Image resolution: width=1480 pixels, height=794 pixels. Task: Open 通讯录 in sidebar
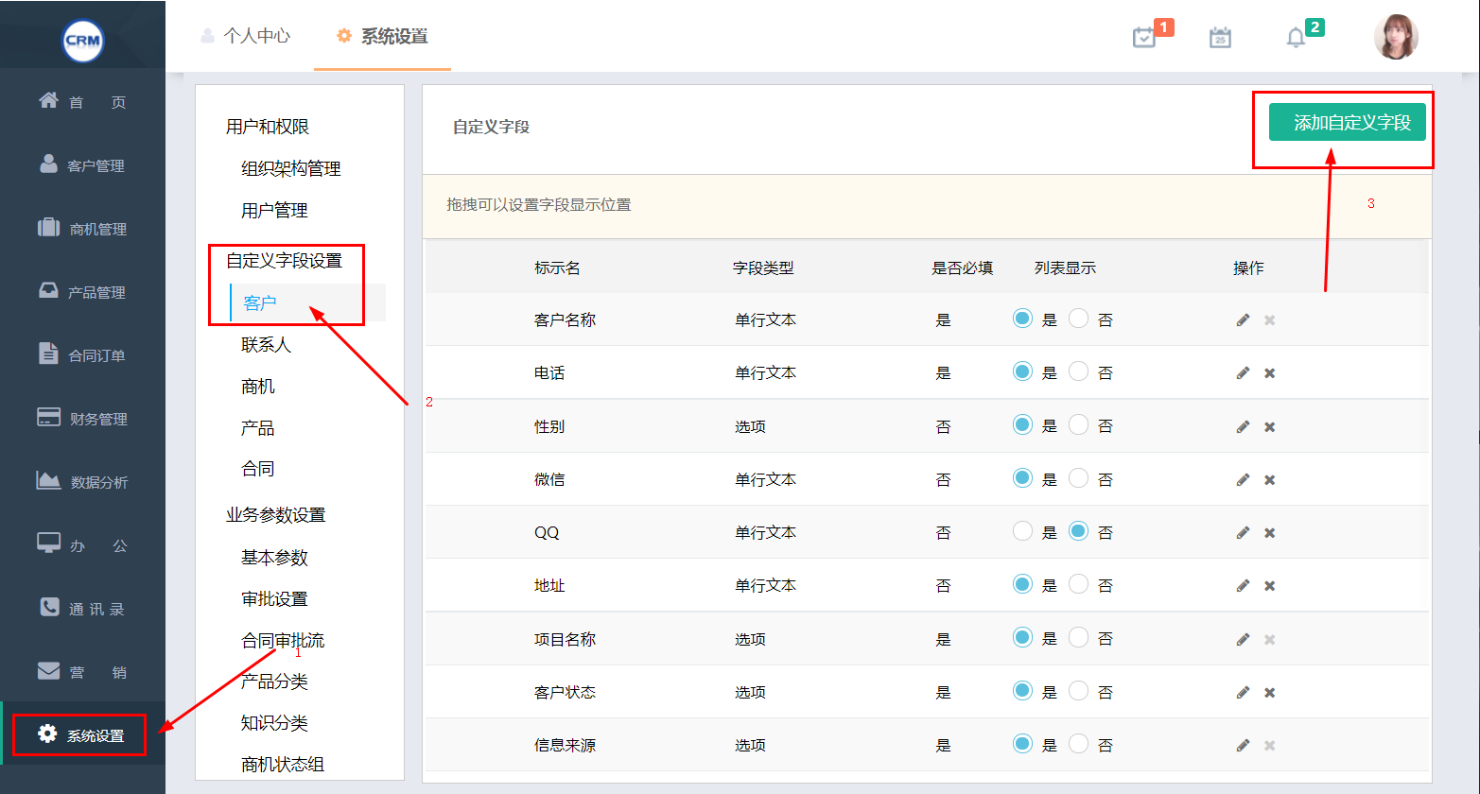[82, 608]
